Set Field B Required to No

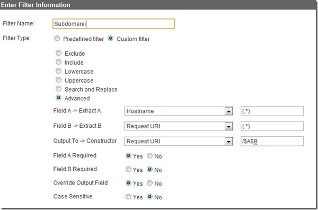tap(149, 169)
